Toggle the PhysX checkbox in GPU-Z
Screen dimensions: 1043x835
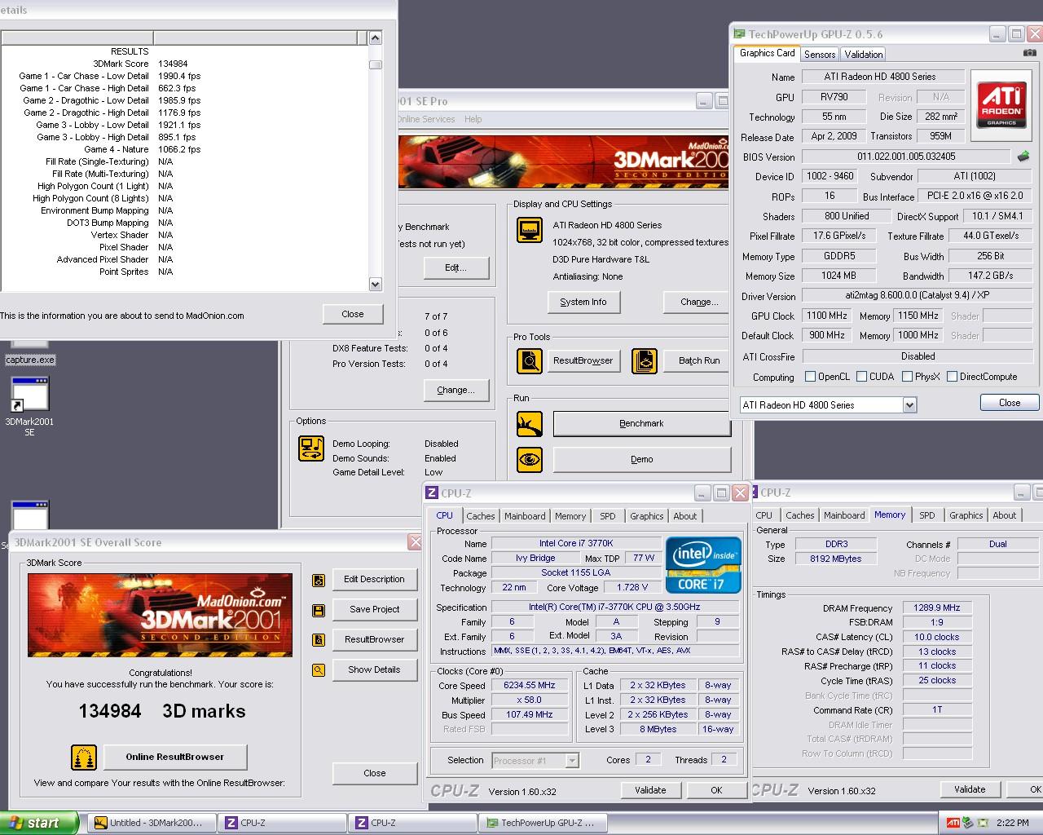tap(907, 377)
